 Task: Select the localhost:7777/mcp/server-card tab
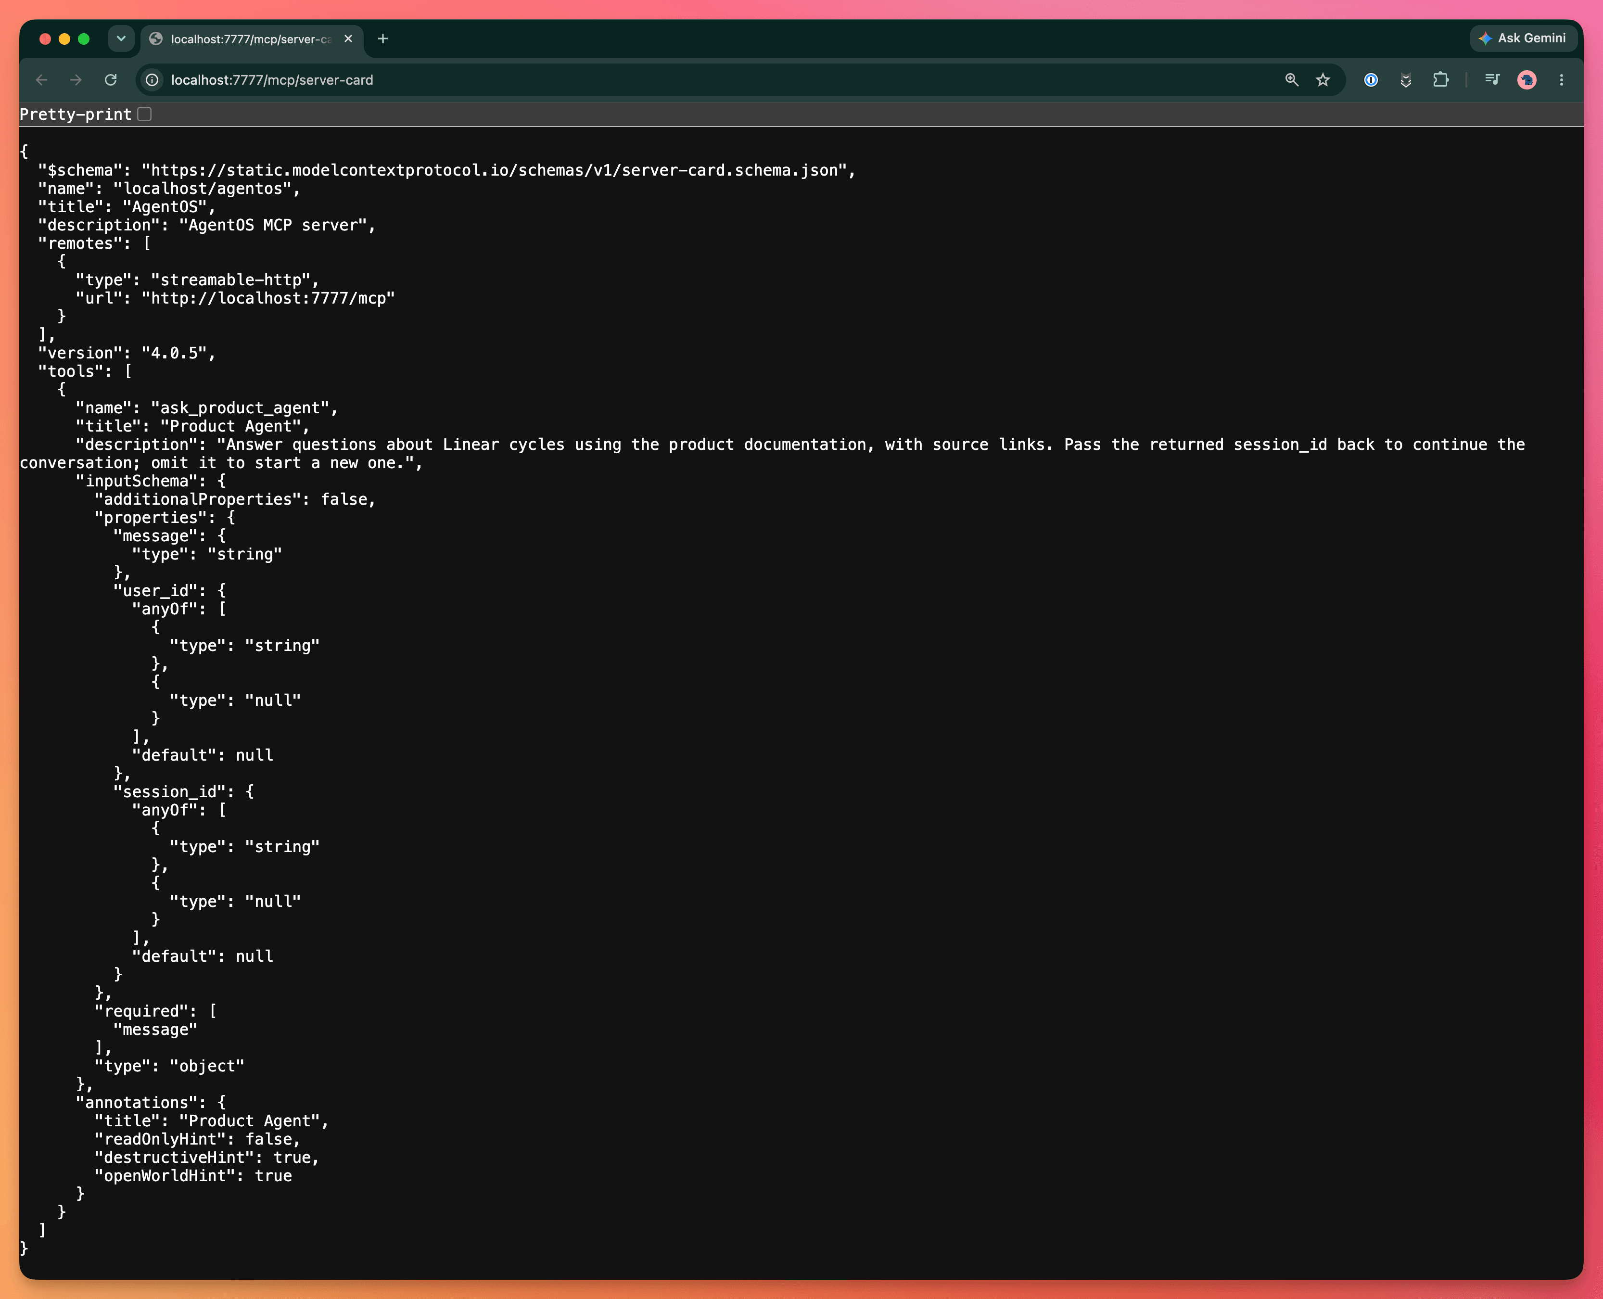(x=251, y=39)
